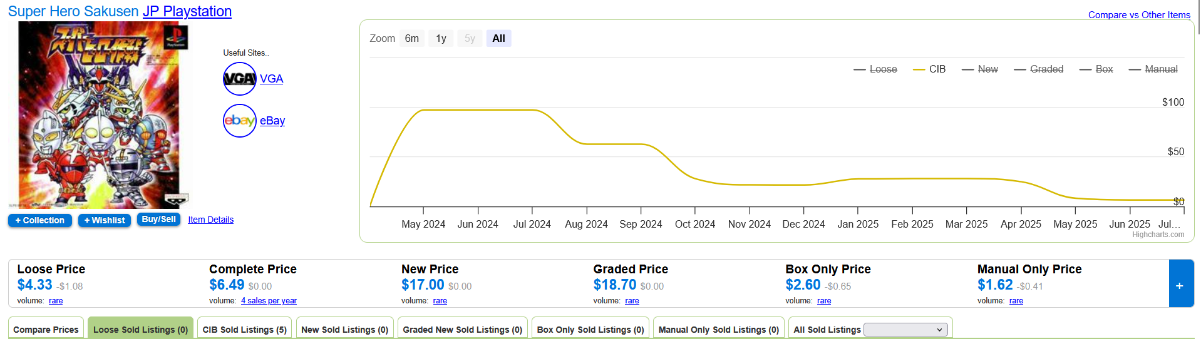Click Box Only Price volume rare link
Screen dimensions: 1201x339
pos(824,301)
